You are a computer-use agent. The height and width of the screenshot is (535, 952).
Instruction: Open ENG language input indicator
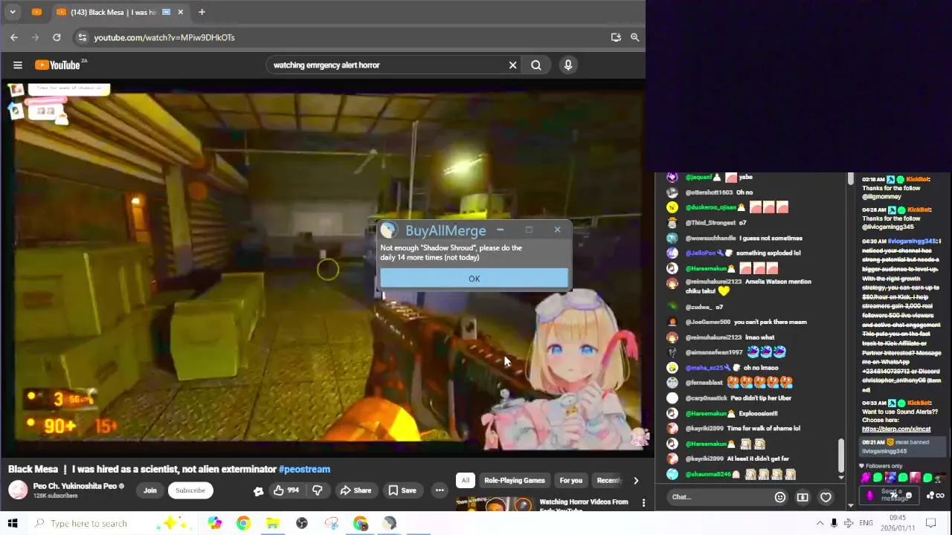(866, 523)
